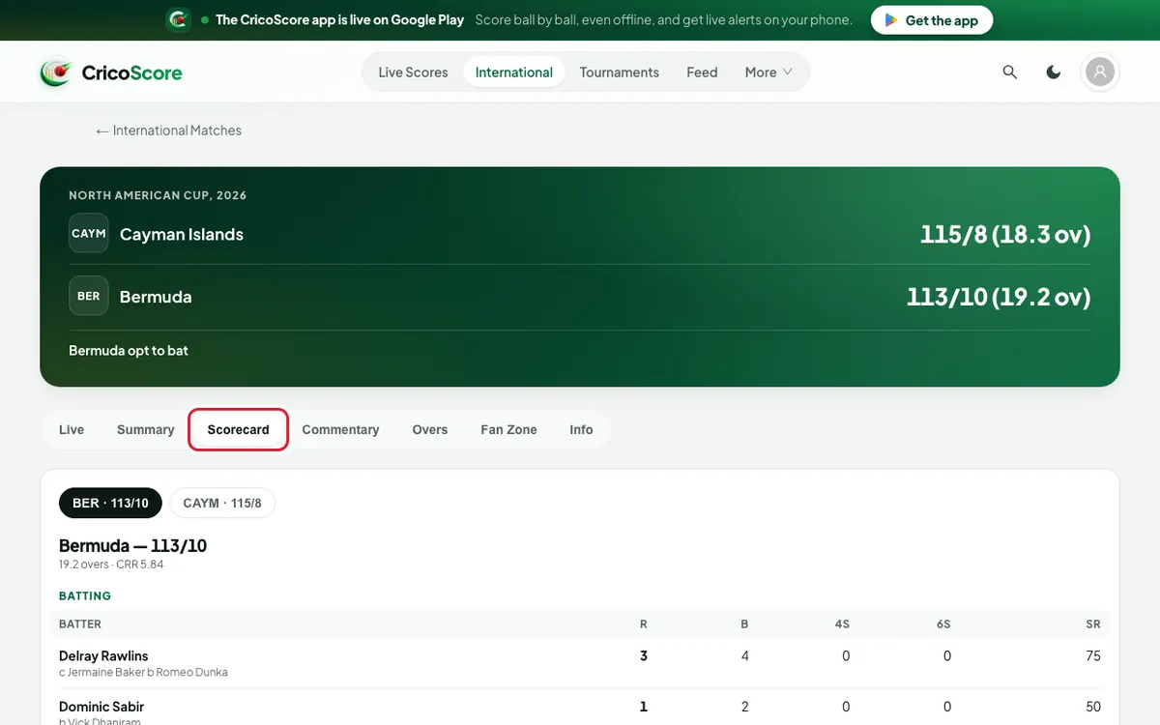1160x725 pixels.
Task: Click Dominic Sabir batter name
Action: click(x=101, y=707)
